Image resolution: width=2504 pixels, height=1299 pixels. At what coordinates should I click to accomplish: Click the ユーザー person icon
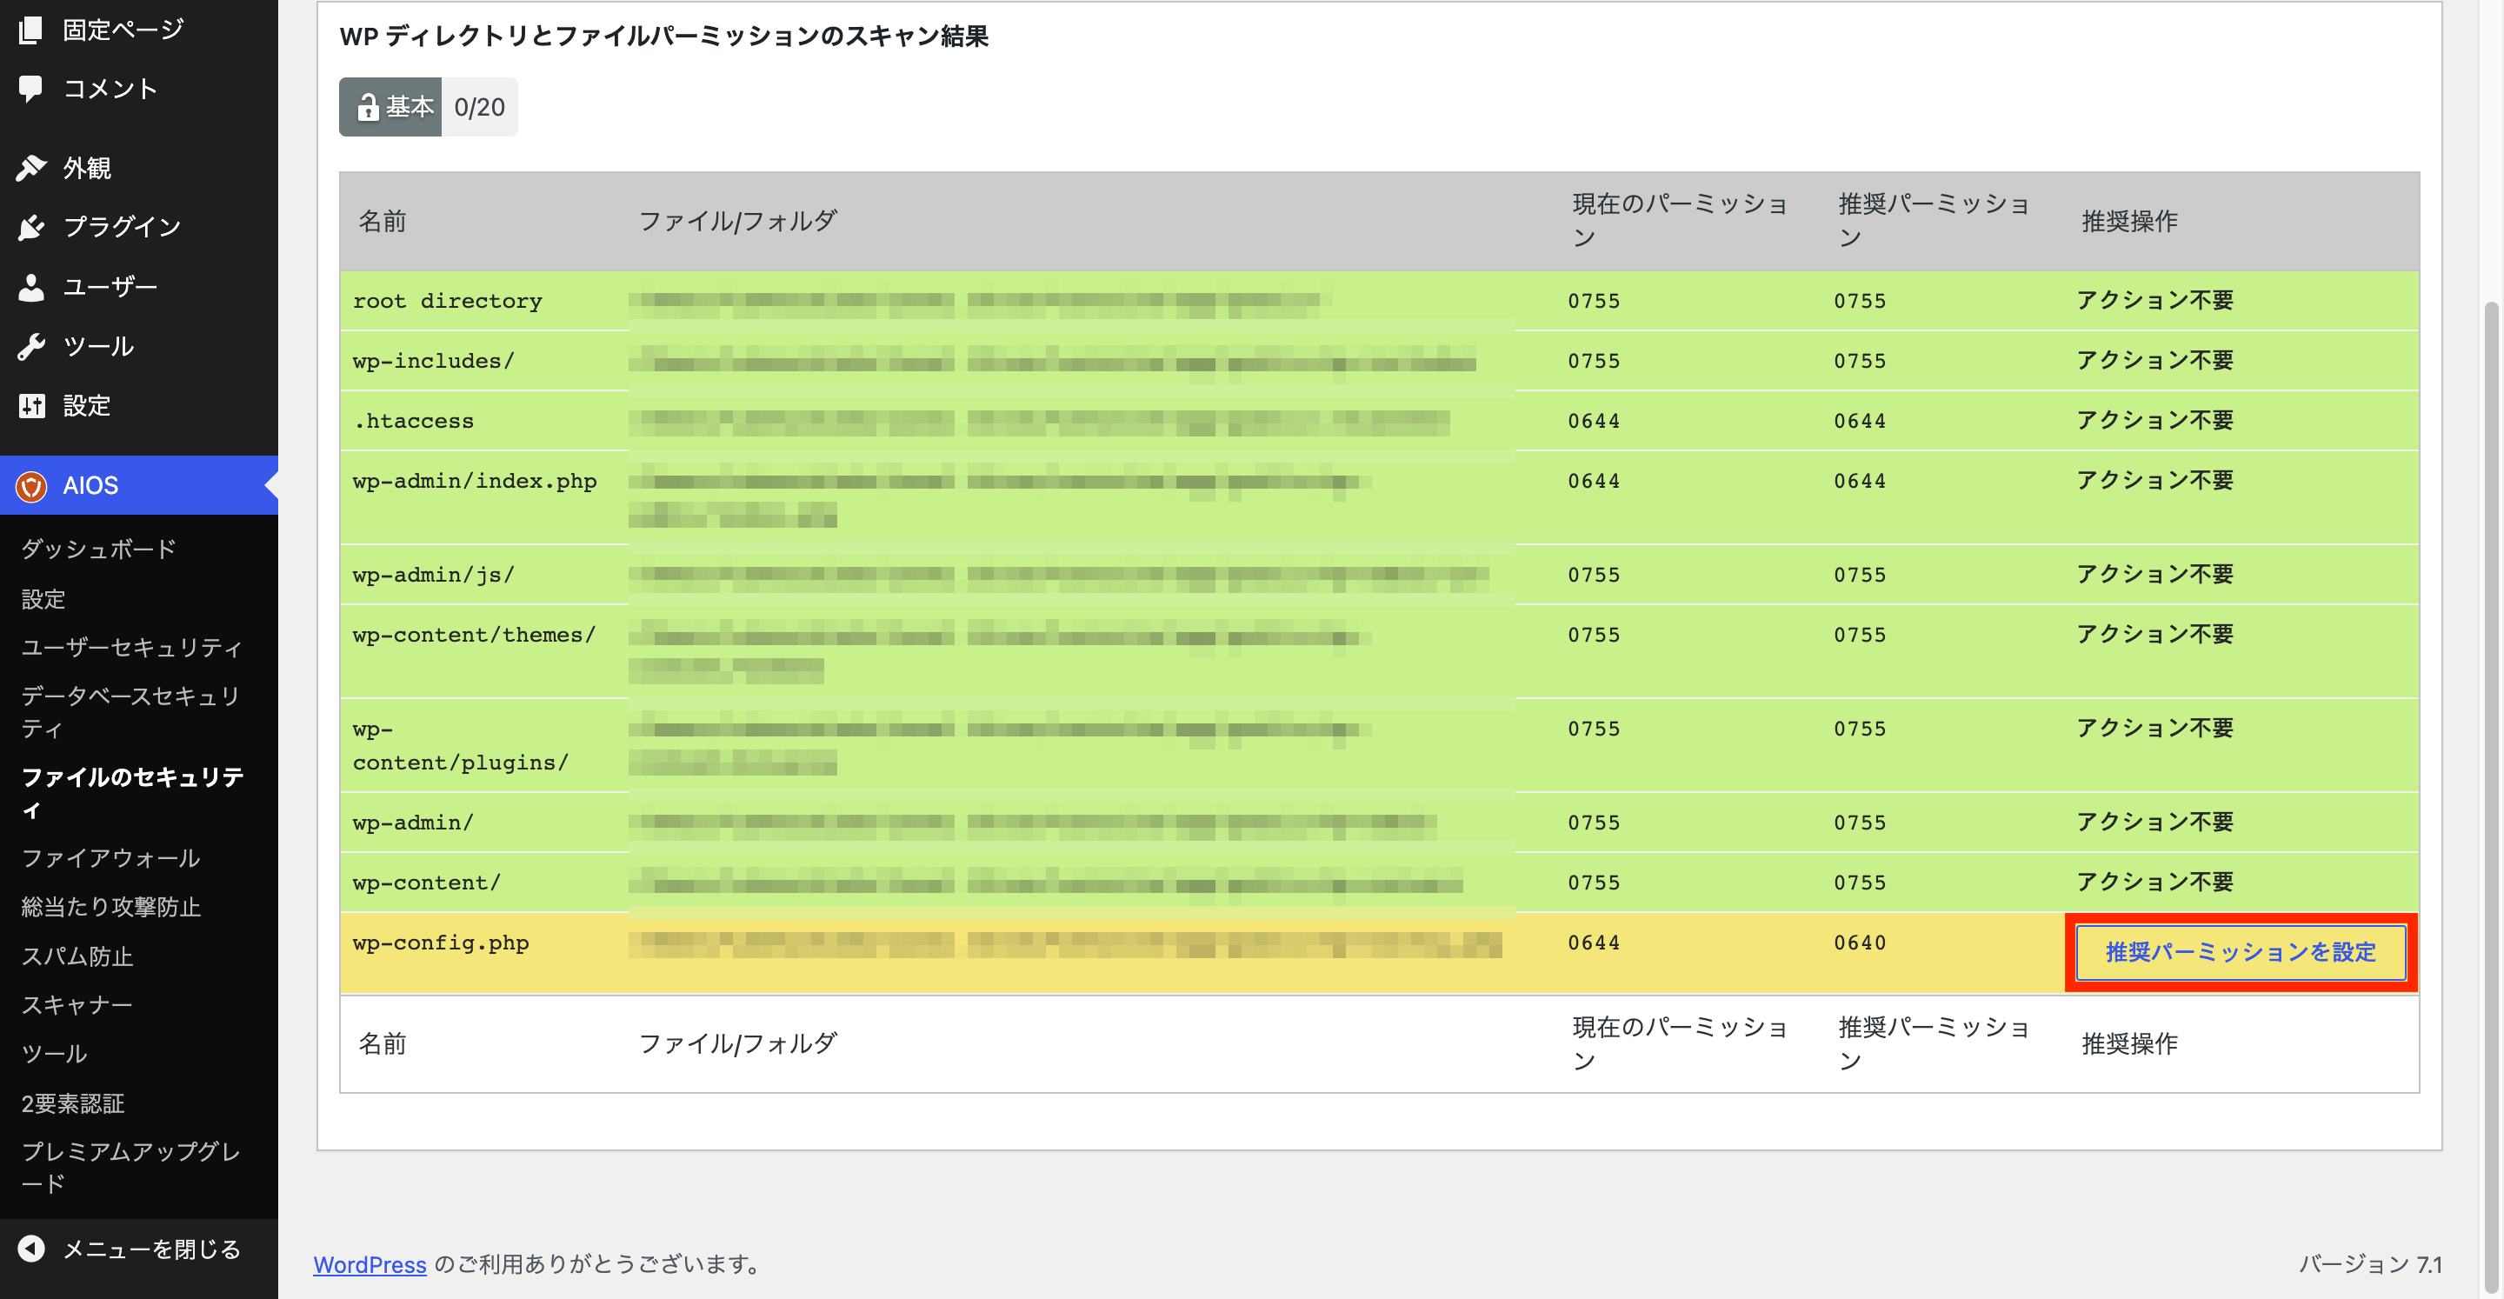pyautogui.click(x=31, y=287)
